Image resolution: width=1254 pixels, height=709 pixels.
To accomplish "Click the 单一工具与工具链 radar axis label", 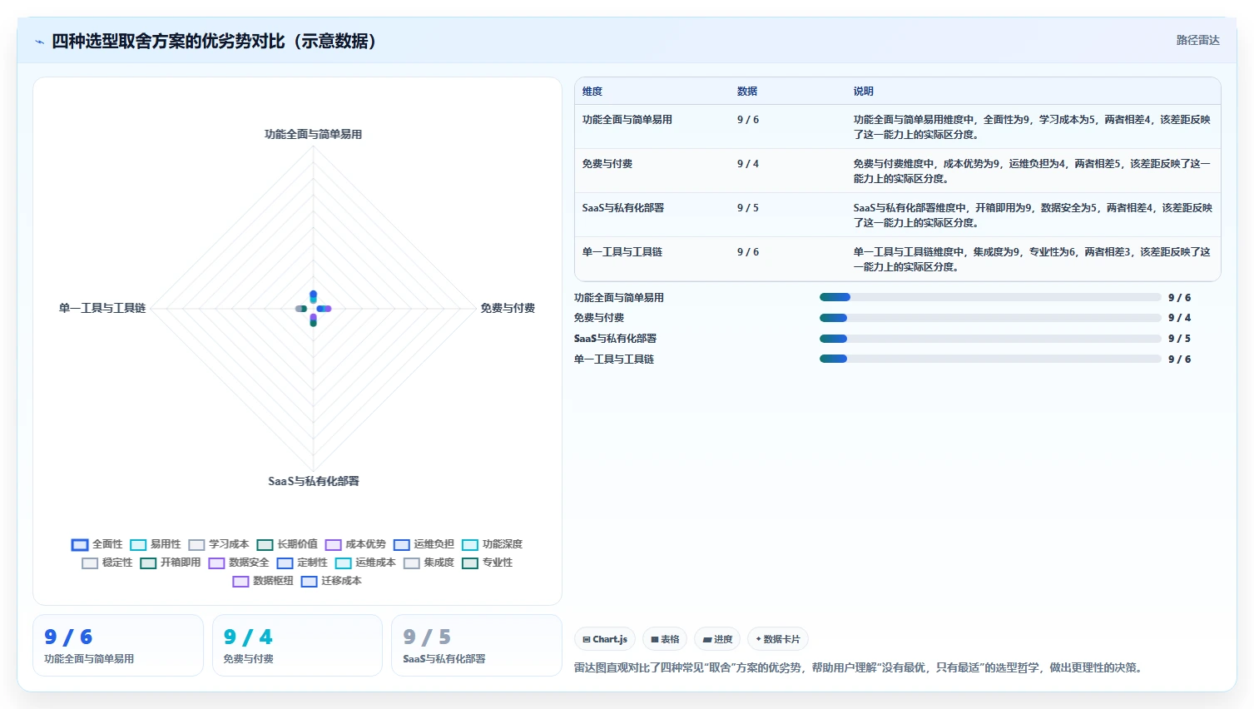I will [102, 309].
